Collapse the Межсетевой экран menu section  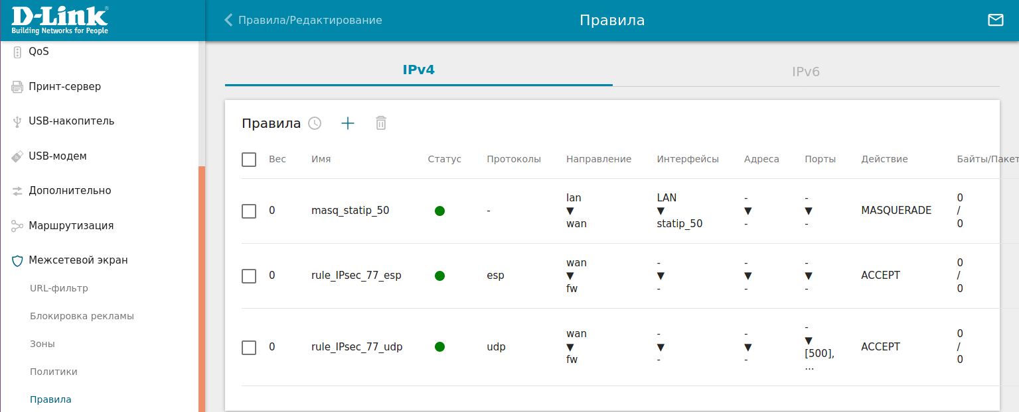coord(78,260)
